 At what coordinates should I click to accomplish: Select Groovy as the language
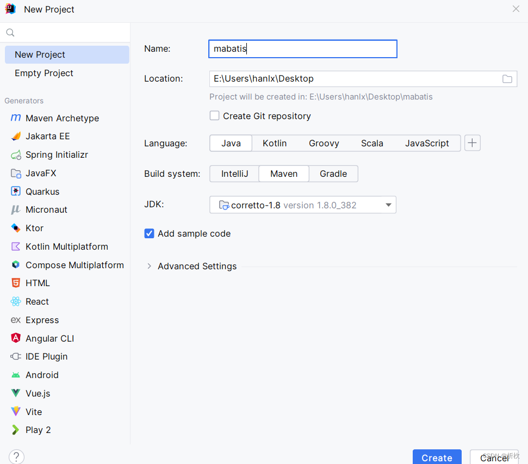[x=324, y=143]
